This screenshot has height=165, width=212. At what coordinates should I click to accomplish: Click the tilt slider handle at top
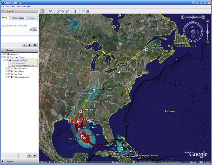pyautogui.click(x=193, y=17)
